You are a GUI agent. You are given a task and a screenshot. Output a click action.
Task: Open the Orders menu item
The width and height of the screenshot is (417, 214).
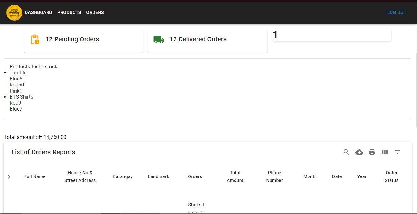(95, 12)
